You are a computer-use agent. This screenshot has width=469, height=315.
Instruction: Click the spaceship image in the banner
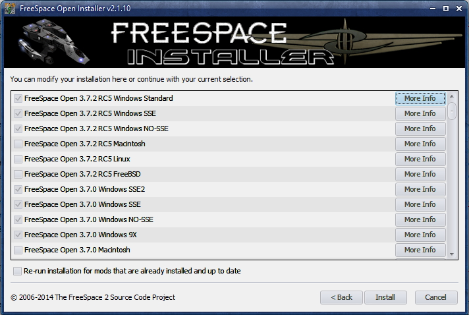click(51, 42)
